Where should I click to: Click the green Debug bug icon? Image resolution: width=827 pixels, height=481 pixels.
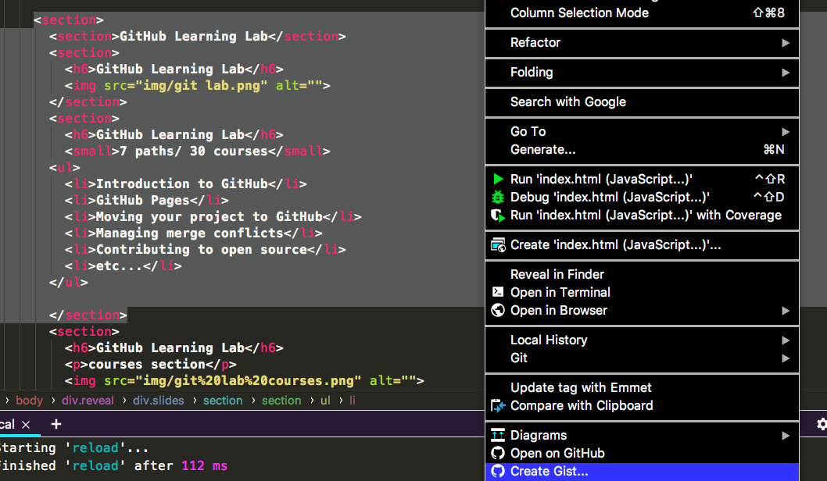coord(498,197)
